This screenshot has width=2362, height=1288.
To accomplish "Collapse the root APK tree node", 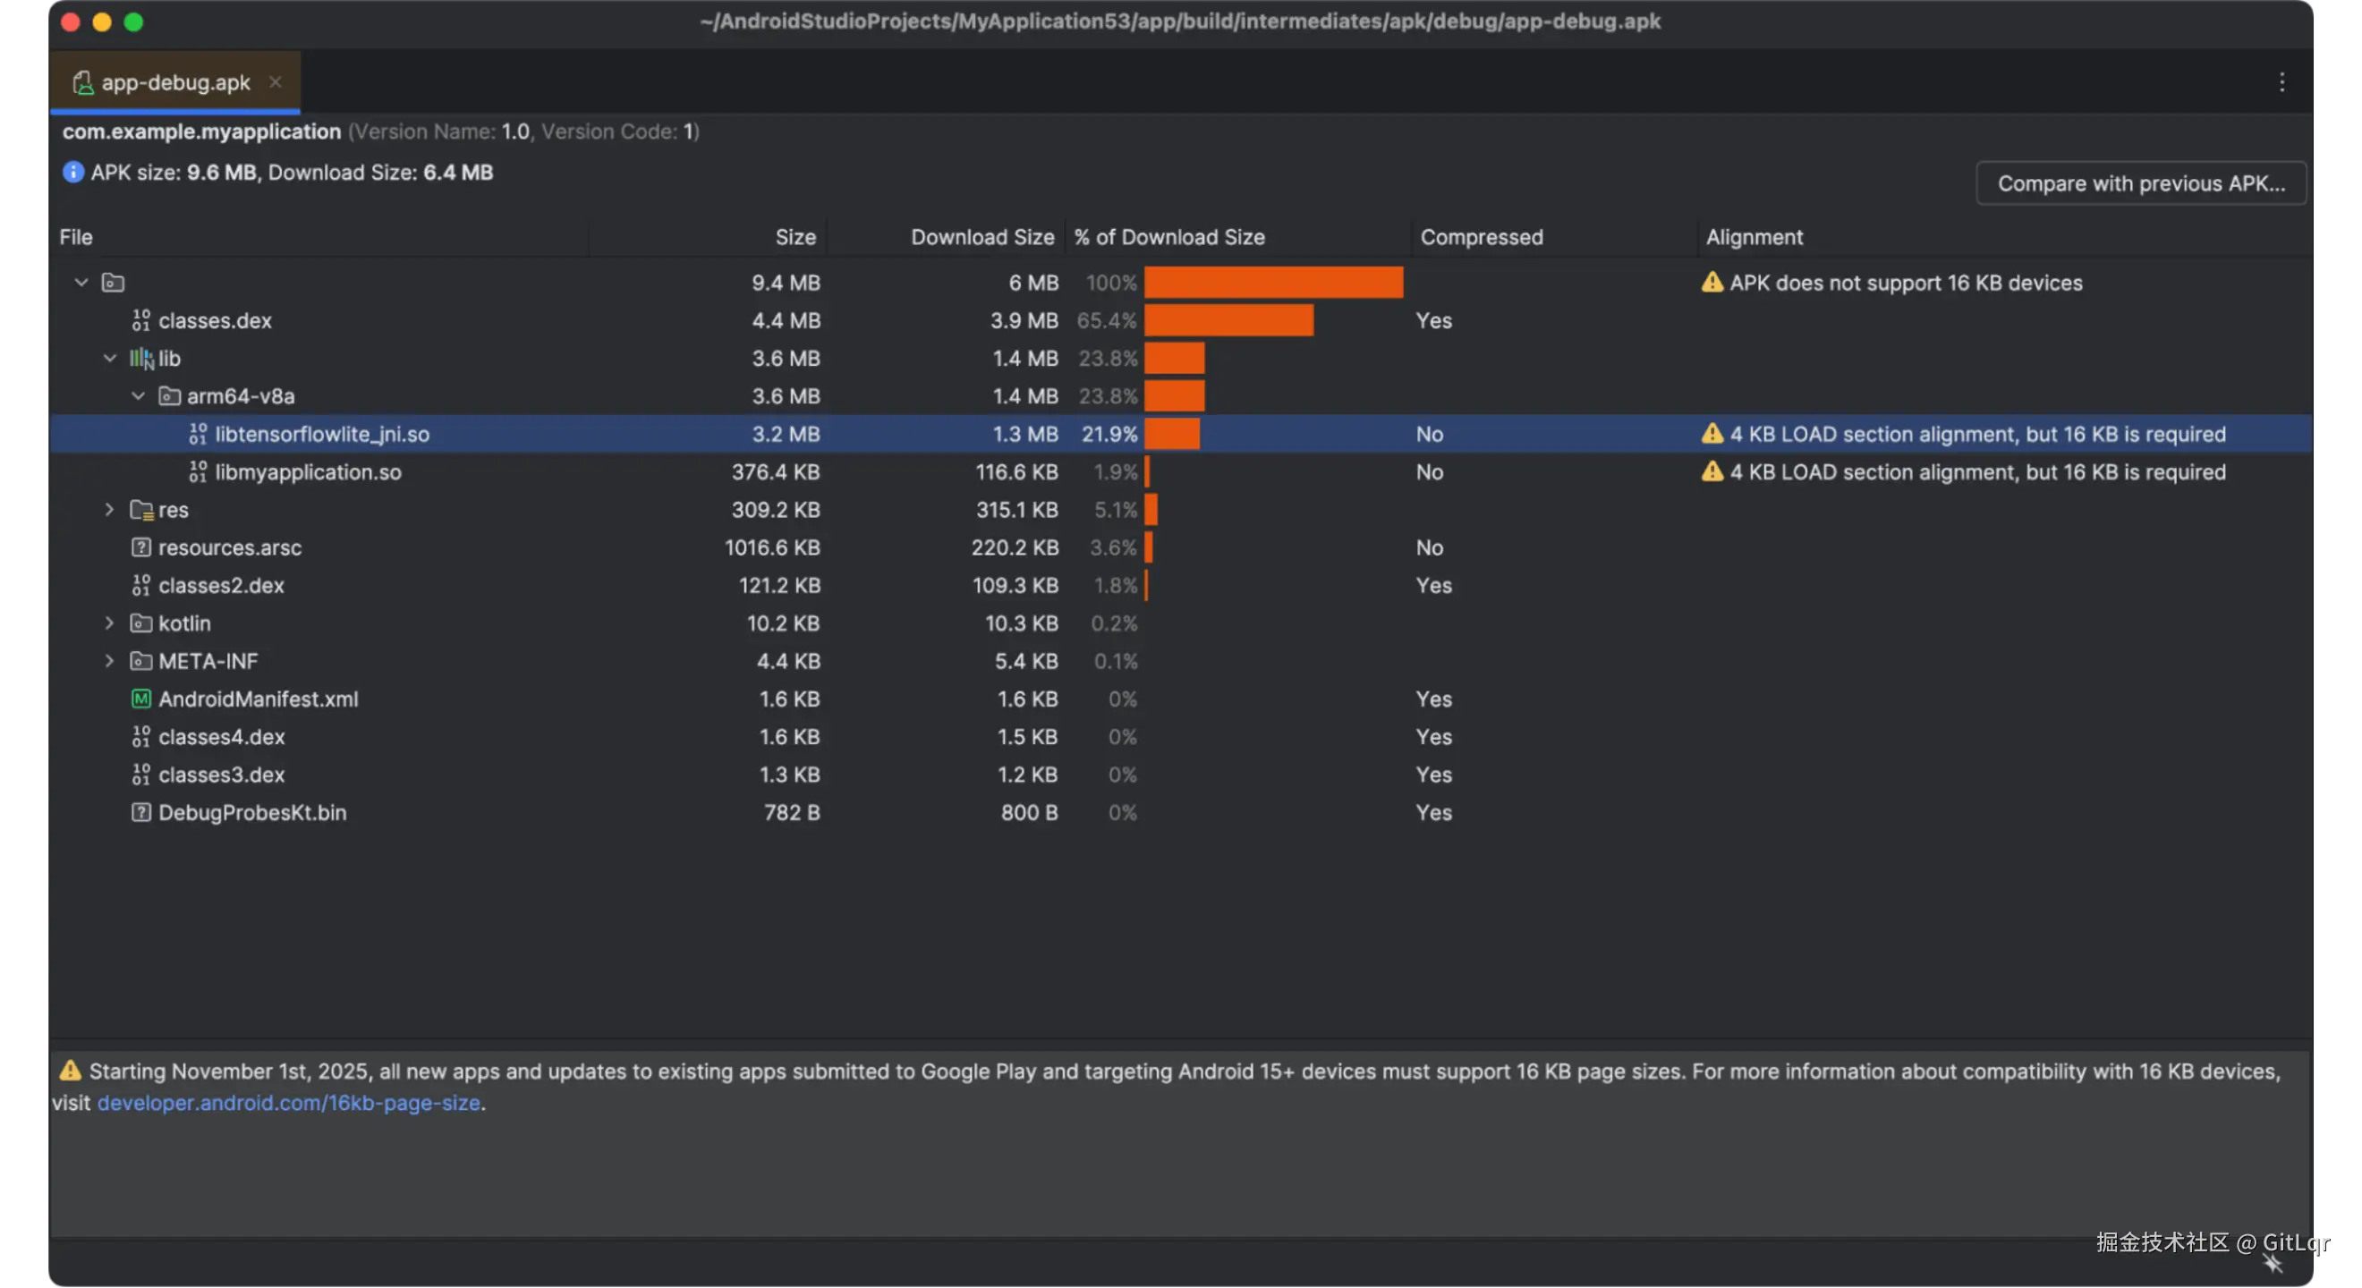I will 81,283.
